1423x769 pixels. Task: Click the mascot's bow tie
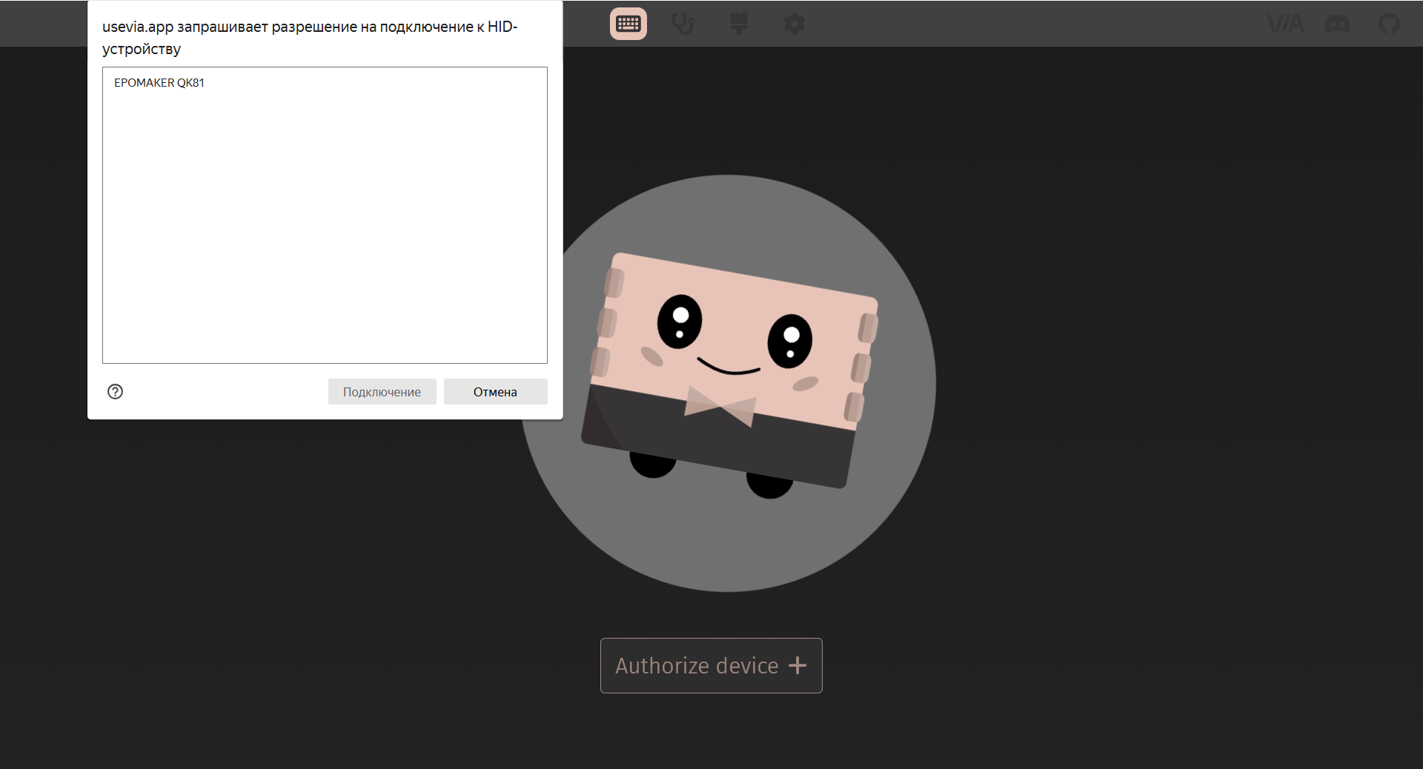[x=720, y=406]
